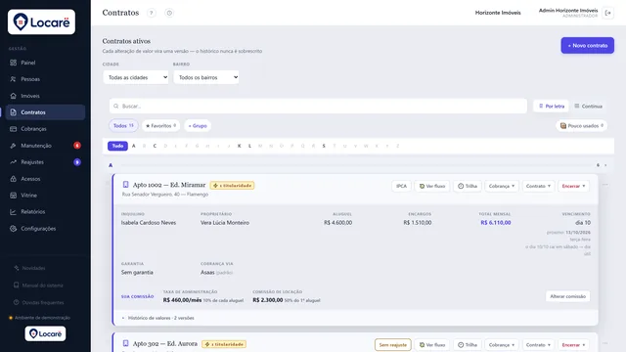Viewport: 626px width, 352px height.
Task: Filter contracts by letter A in alphabet bar
Action: (134, 146)
